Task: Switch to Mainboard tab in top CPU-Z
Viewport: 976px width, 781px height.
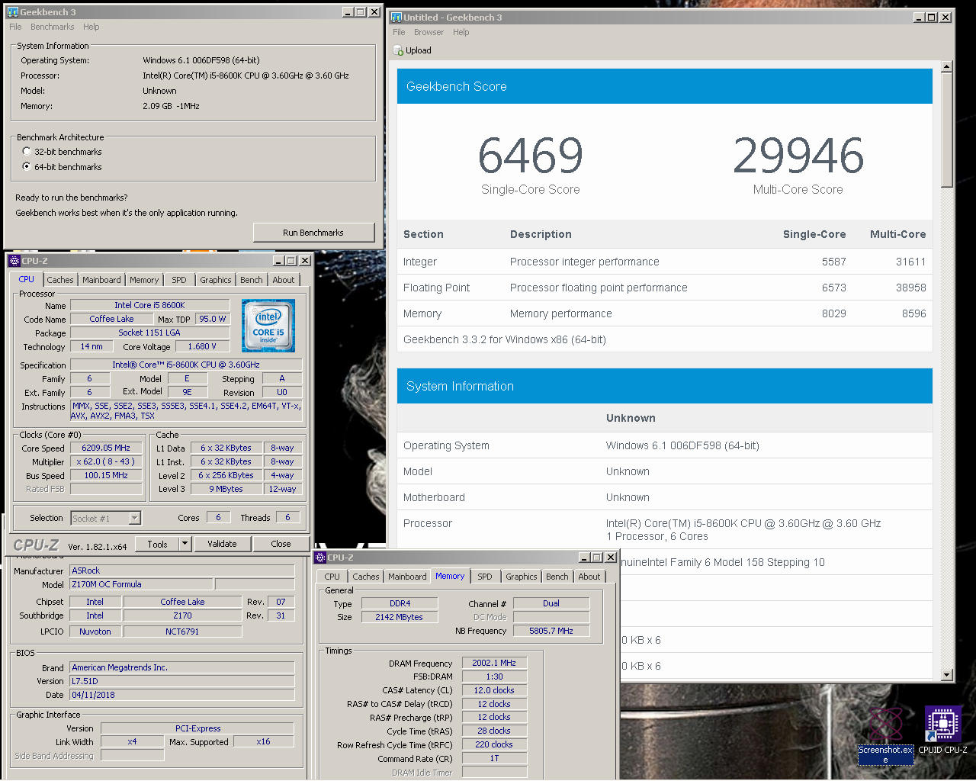Action: point(101,280)
